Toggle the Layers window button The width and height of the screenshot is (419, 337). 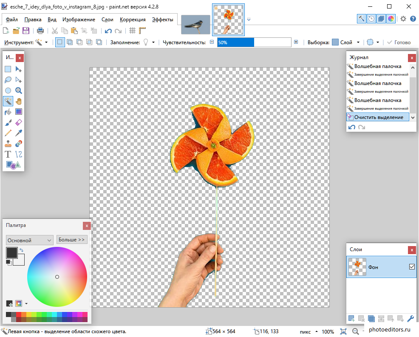(x=381, y=19)
